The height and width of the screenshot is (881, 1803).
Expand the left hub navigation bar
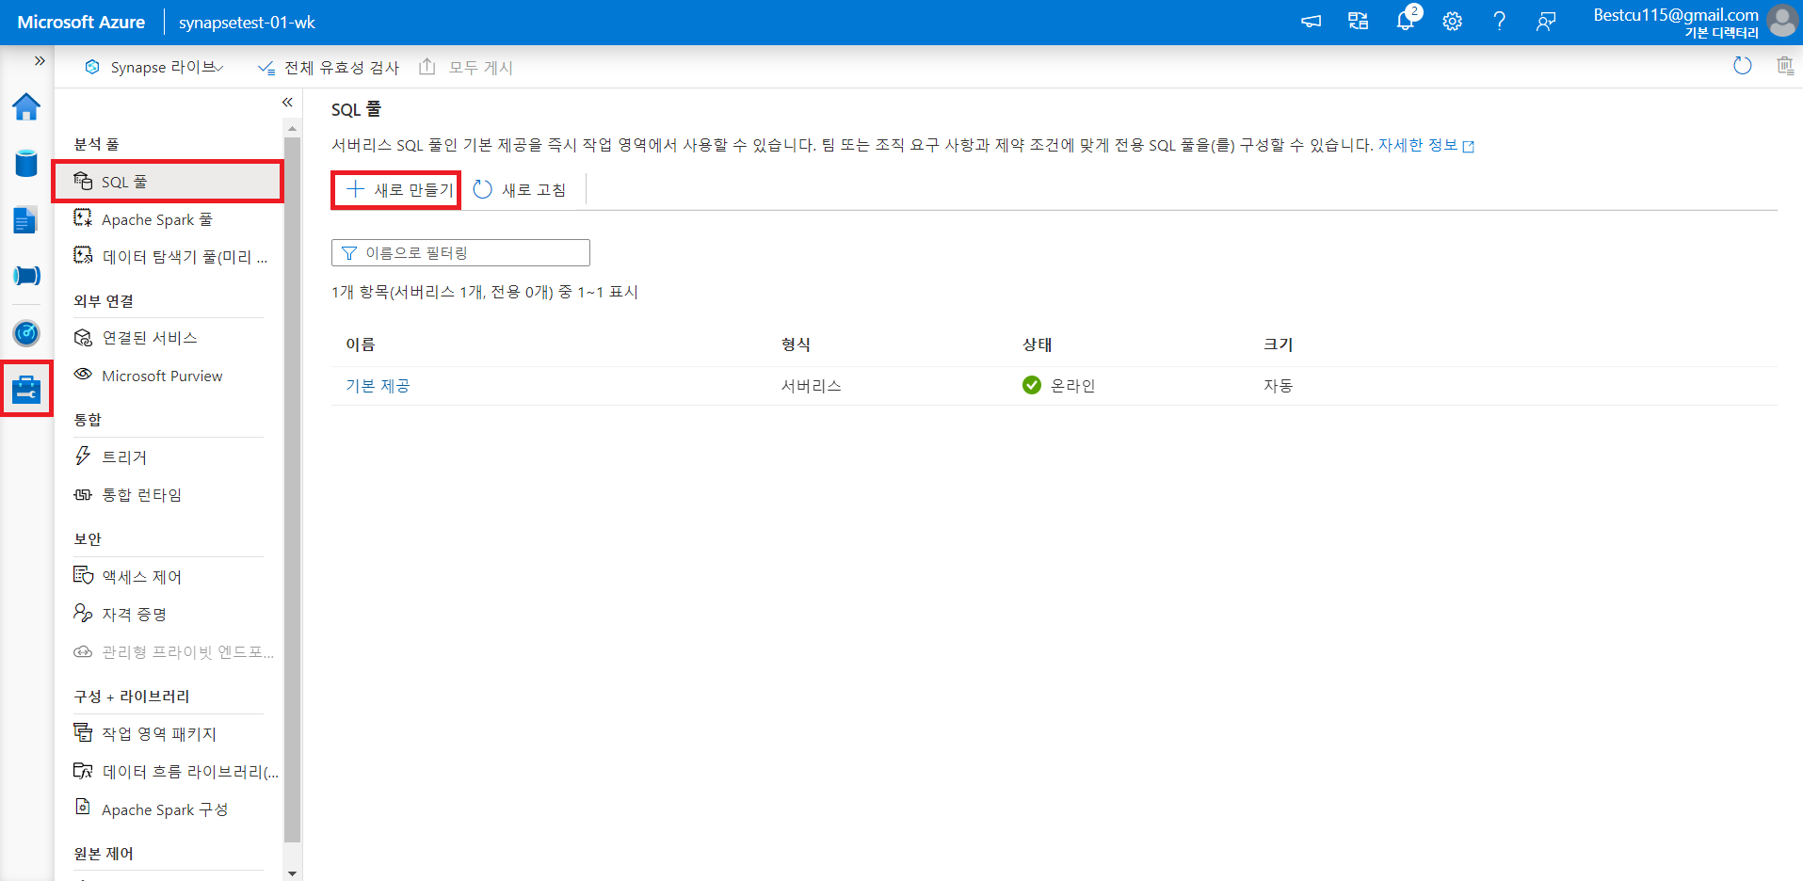point(40,60)
